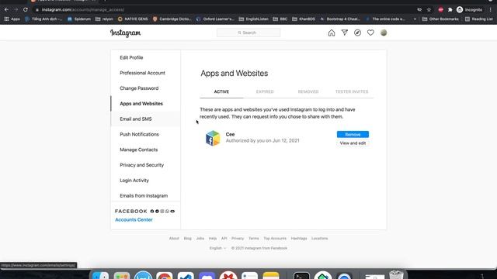The image size is (497, 279).
Task: Open the Other Bookmarks folder
Action: (440, 19)
